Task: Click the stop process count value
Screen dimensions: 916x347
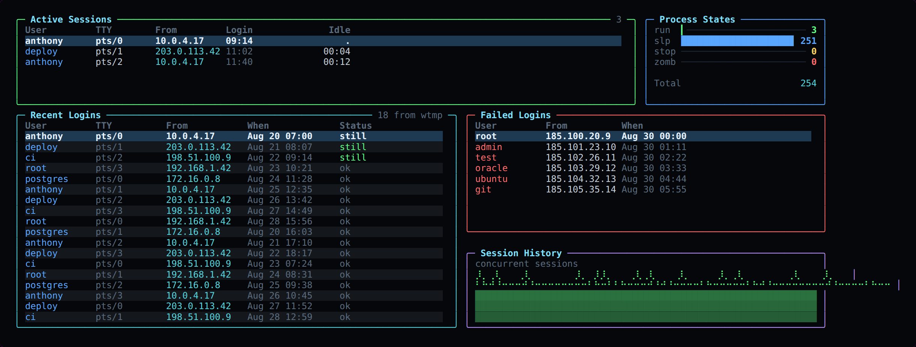Action: (x=814, y=51)
